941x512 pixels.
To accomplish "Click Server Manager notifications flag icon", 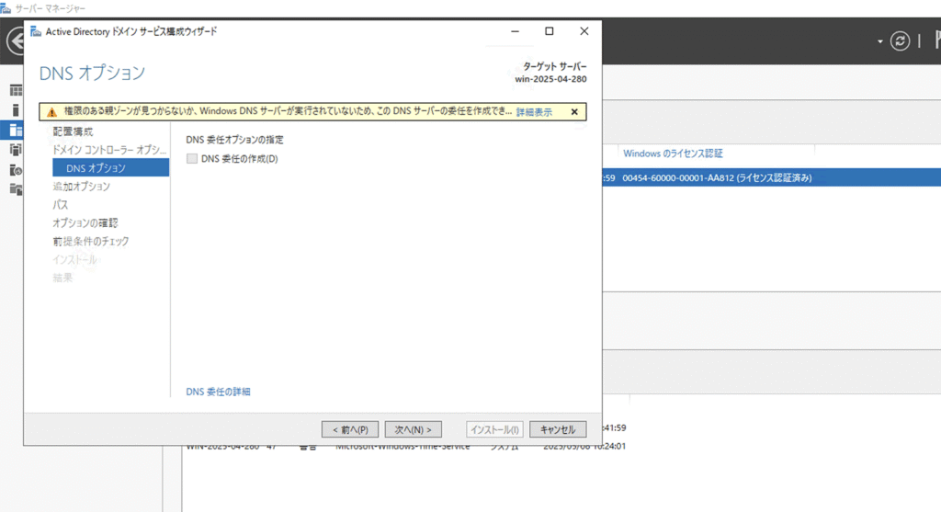I will pyautogui.click(x=937, y=40).
